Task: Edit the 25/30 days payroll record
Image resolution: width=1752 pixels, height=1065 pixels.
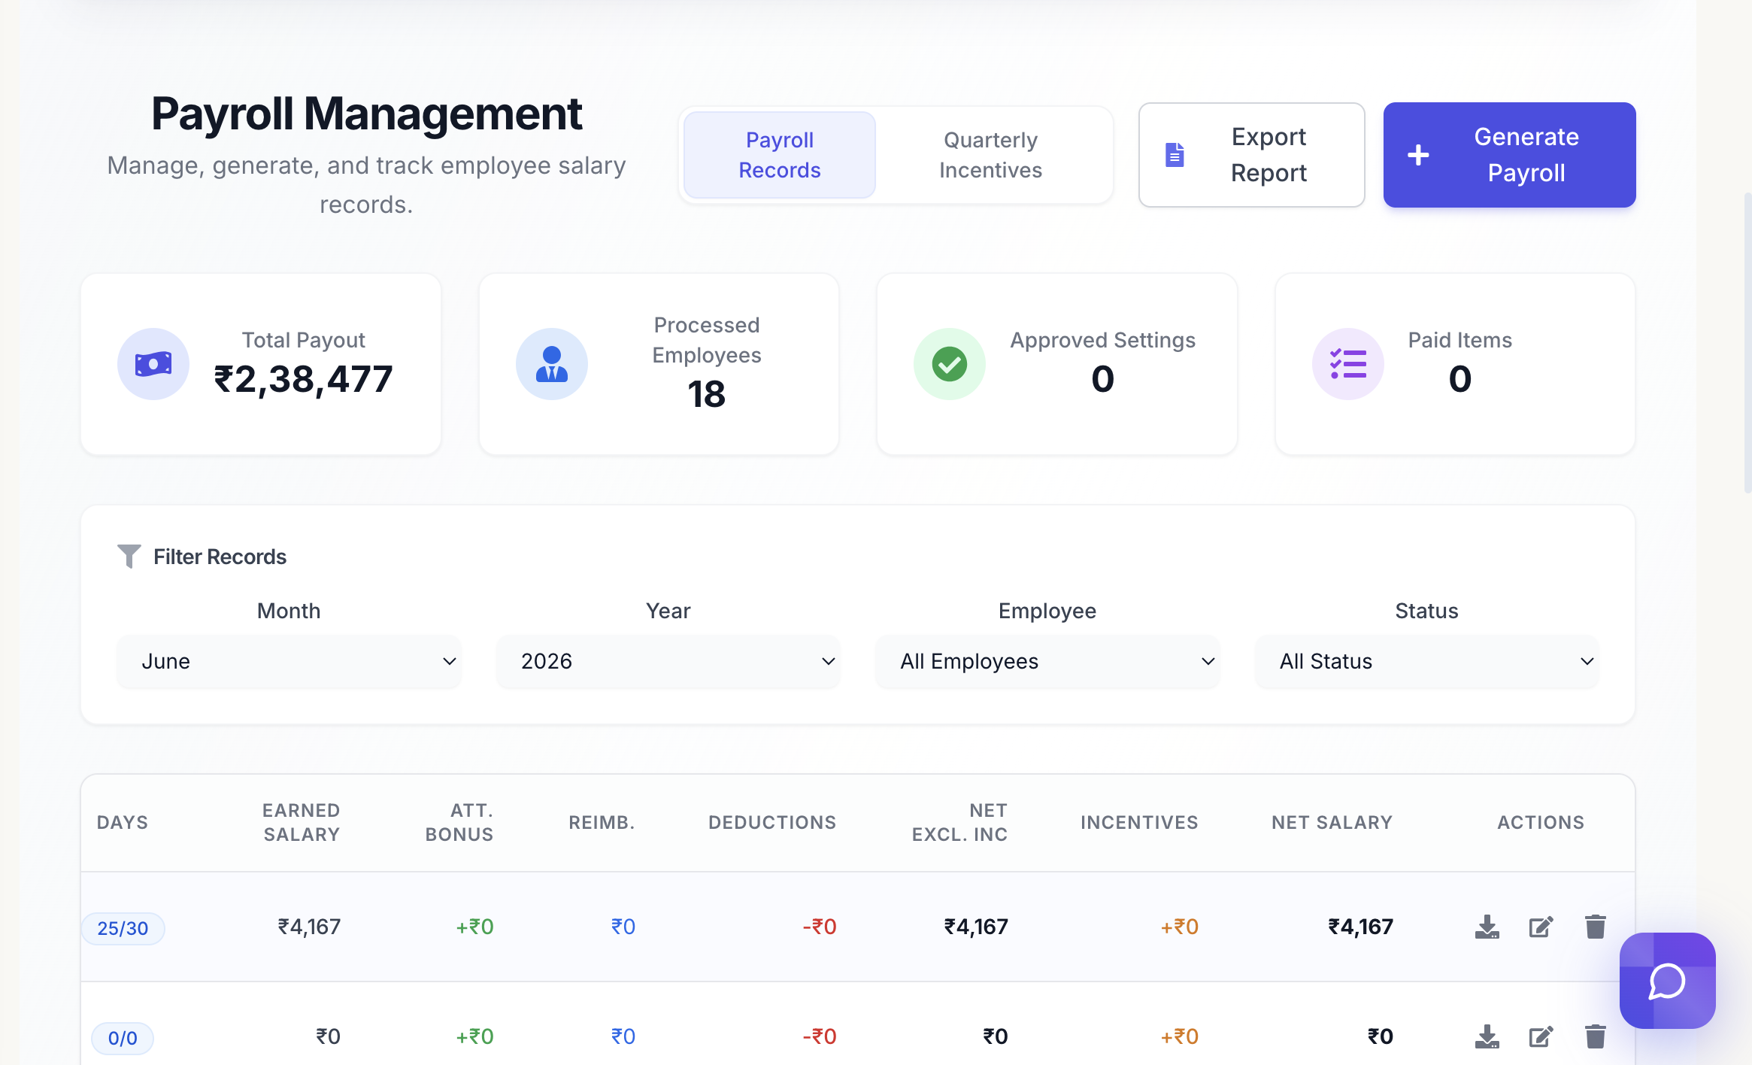Action: (x=1541, y=927)
